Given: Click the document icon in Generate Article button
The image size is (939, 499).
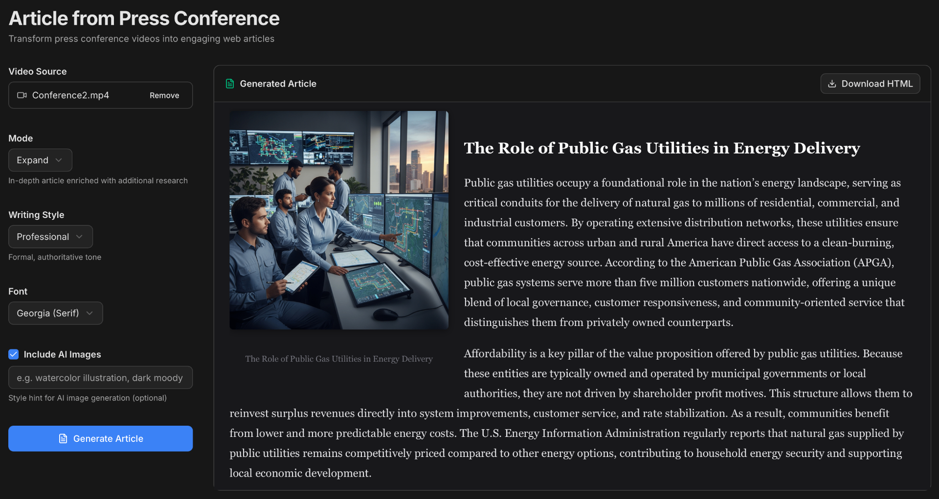Looking at the screenshot, I should click(63, 438).
